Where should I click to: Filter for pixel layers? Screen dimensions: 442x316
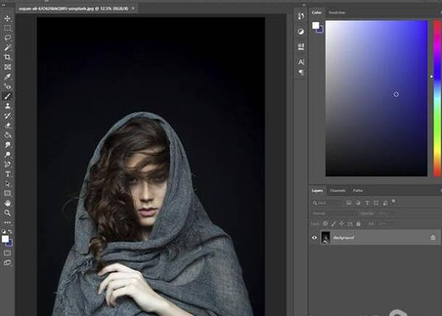[x=349, y=203]
